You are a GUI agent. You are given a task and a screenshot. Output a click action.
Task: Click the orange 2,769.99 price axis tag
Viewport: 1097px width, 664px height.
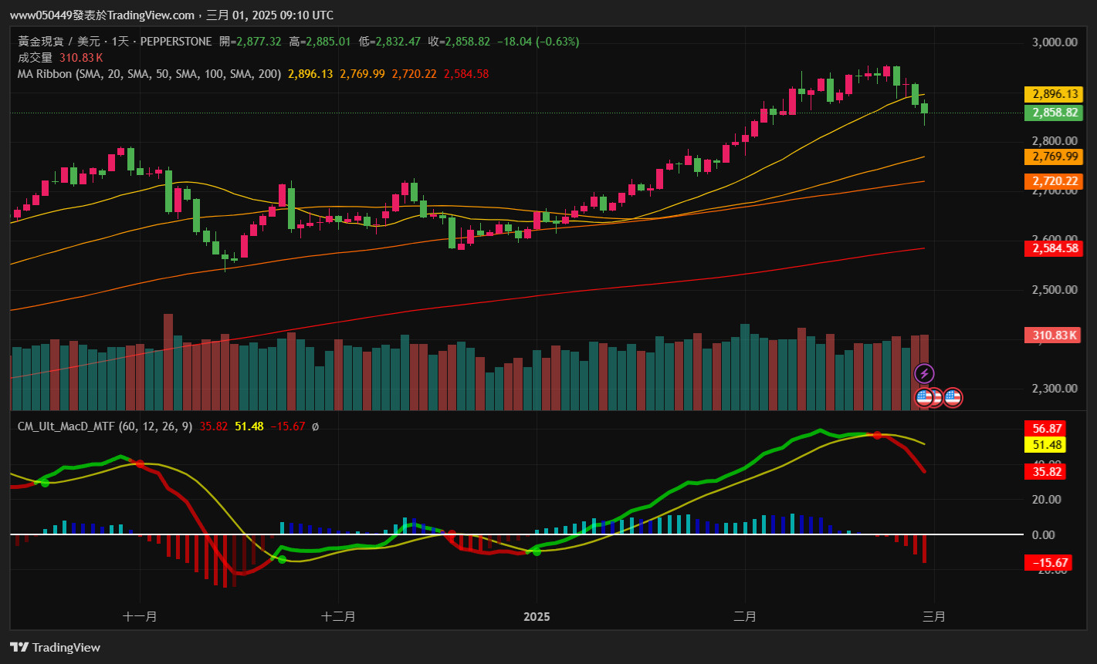pos(1054,157)
